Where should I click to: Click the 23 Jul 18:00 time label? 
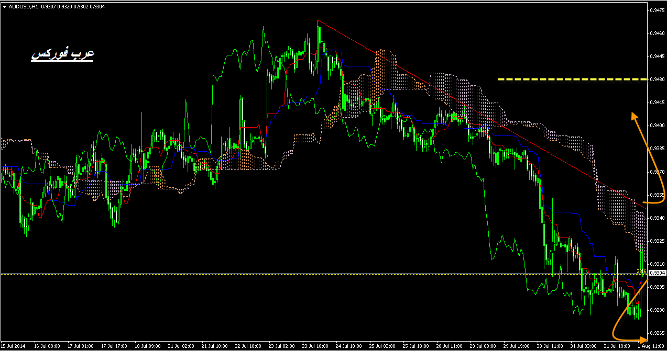315,346
